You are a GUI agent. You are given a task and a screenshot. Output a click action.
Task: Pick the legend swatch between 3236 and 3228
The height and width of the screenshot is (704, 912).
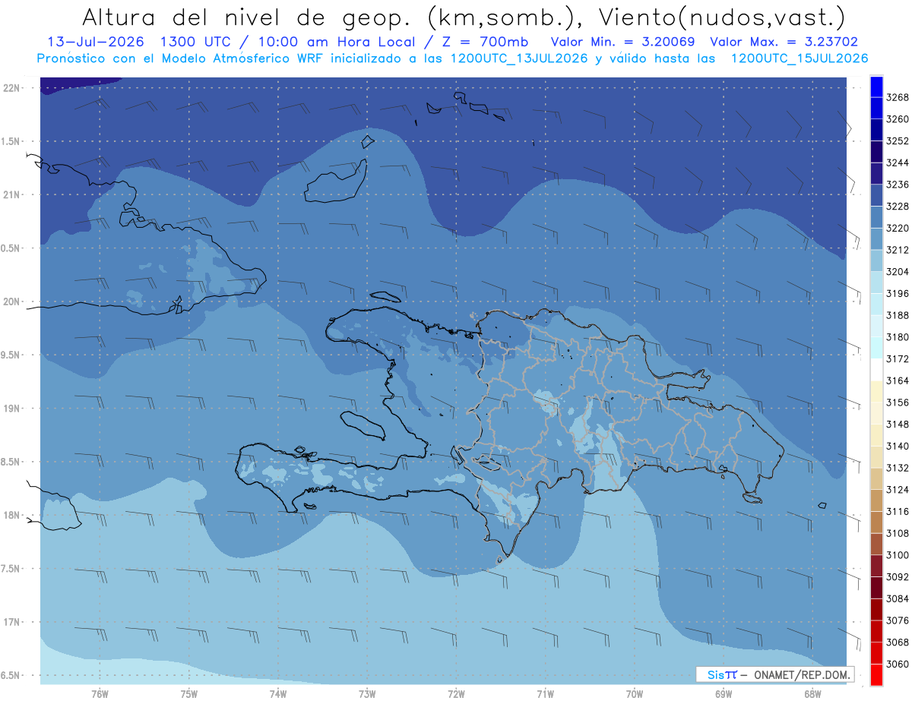point(876,195)
